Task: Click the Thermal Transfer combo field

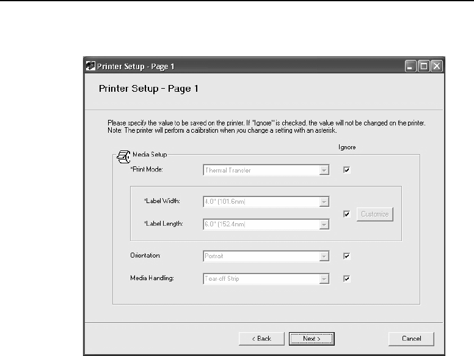Action: pos(266,170)
